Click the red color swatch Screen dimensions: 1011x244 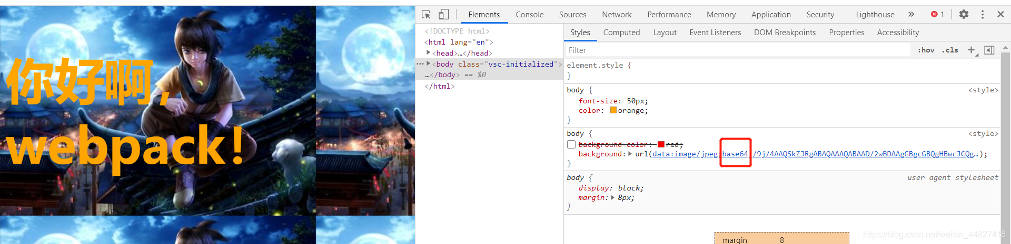(661, 144)
